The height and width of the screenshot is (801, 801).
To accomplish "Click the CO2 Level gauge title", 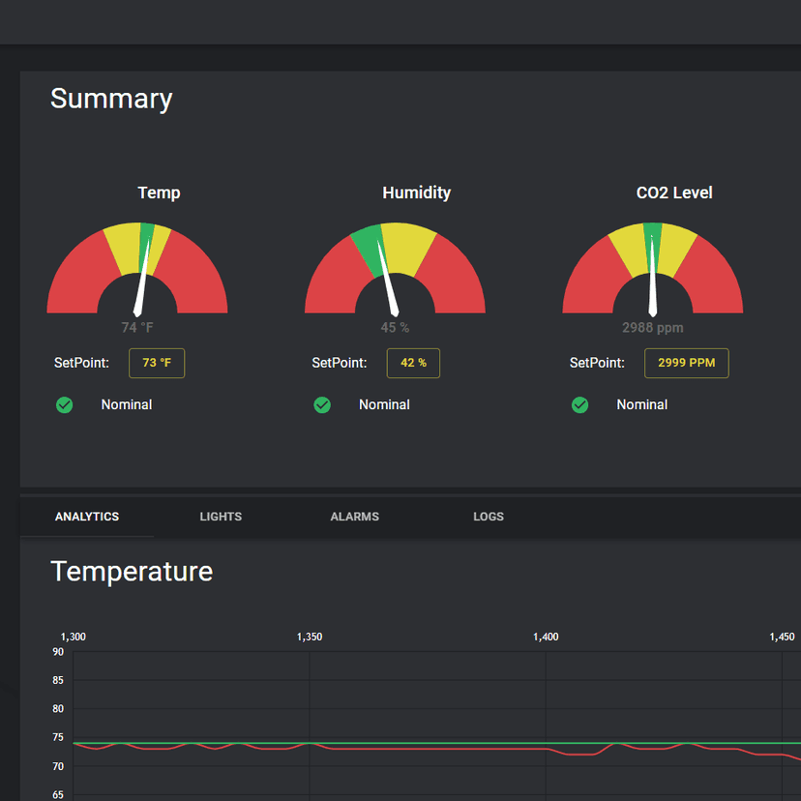I will point(674,193).
